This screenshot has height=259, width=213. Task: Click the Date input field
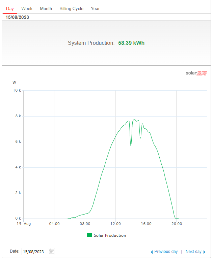pyautogui.click(x=38, y=252)
